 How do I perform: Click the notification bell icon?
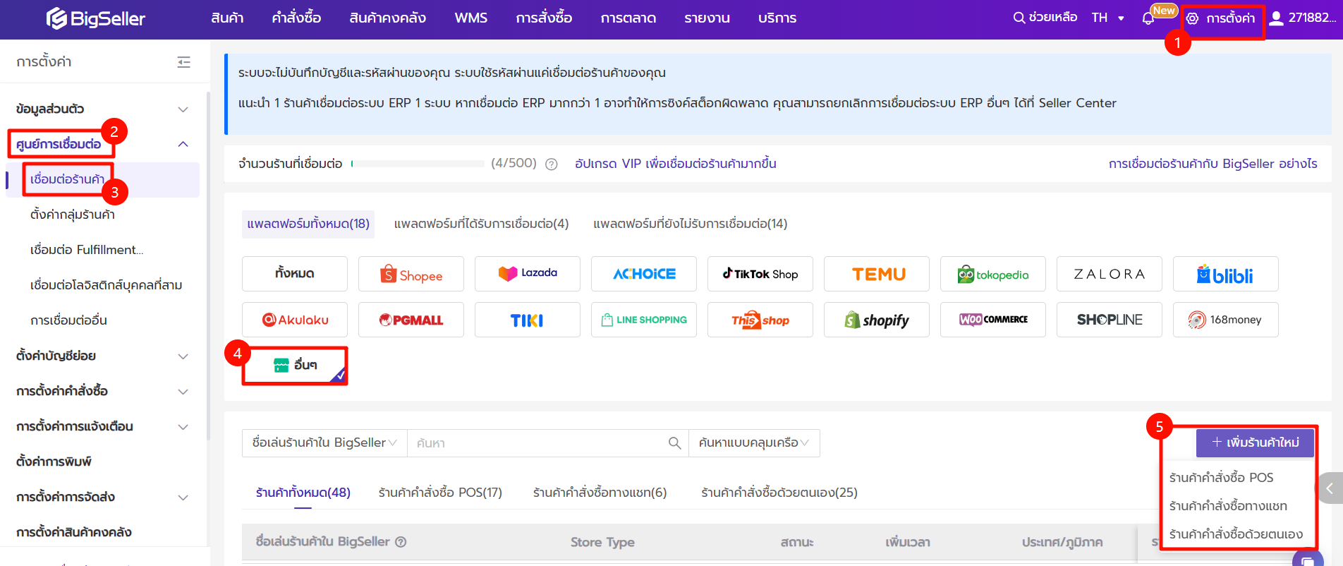tap(1148, 18)
